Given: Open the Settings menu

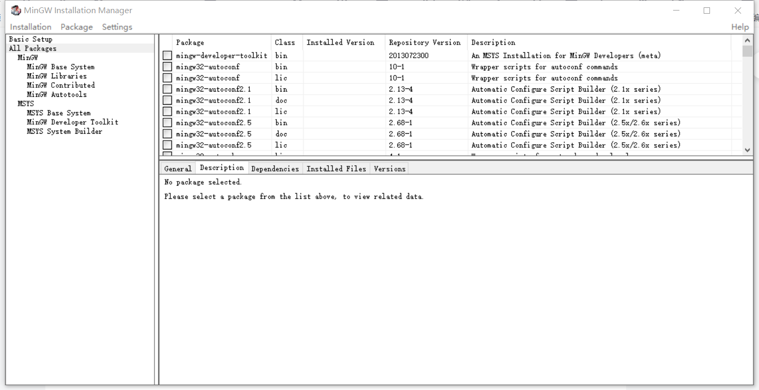Looking at the screenshot, I should (116, 26).
